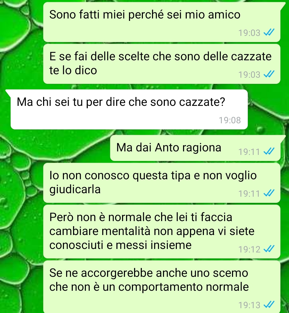Tap 19:11 timestamp beside 'Ma dai Anto ragiona'
This screenshot has width=289, height=313.
[249, 152]
